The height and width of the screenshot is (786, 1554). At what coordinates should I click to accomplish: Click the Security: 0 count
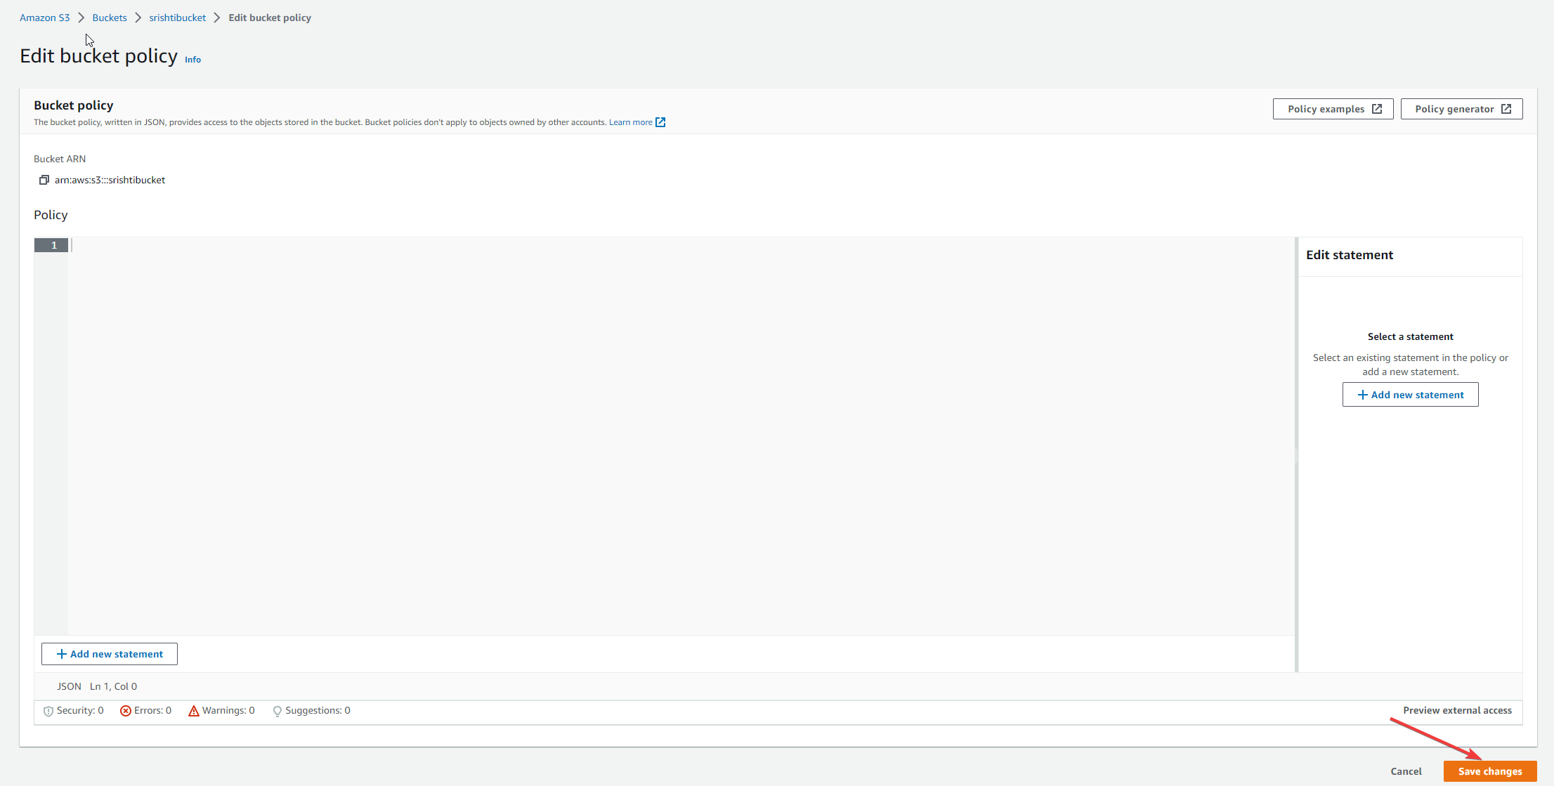[80, 711]
